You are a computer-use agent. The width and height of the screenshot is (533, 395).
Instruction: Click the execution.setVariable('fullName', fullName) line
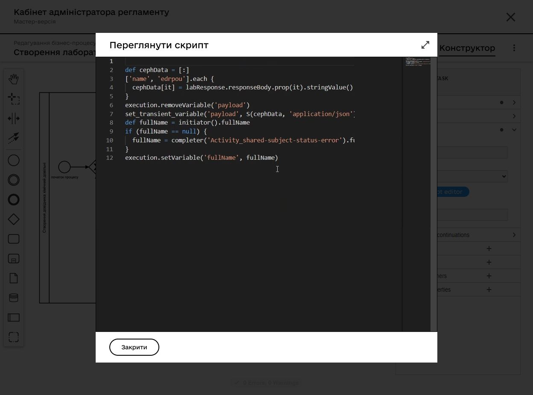(202, 158)
